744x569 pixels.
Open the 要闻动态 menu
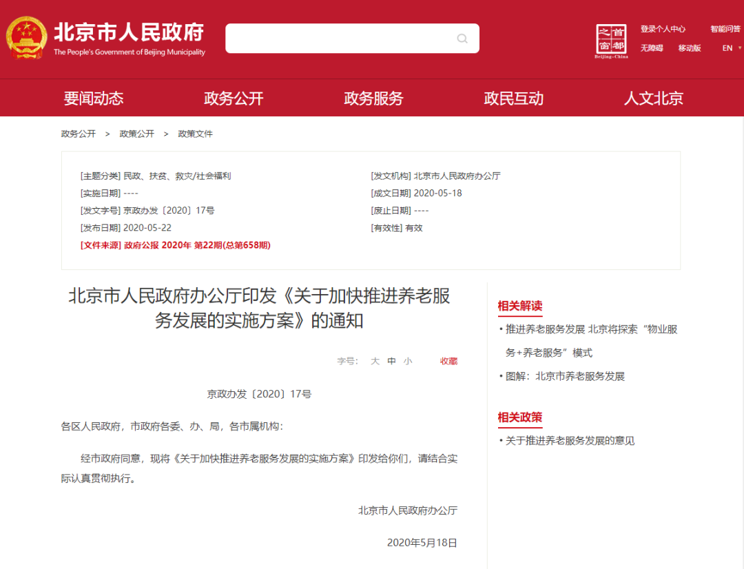point(94,99)
